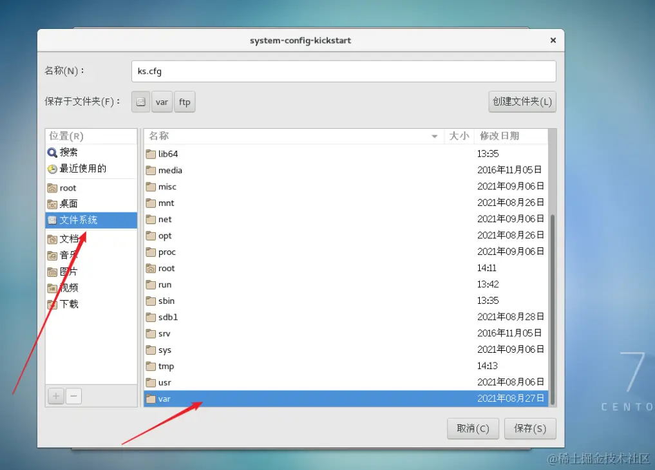The height and width of the screenshot is (470, 655).
Task: Click the file system drive icon in sidebar
Action: [52, 220]
